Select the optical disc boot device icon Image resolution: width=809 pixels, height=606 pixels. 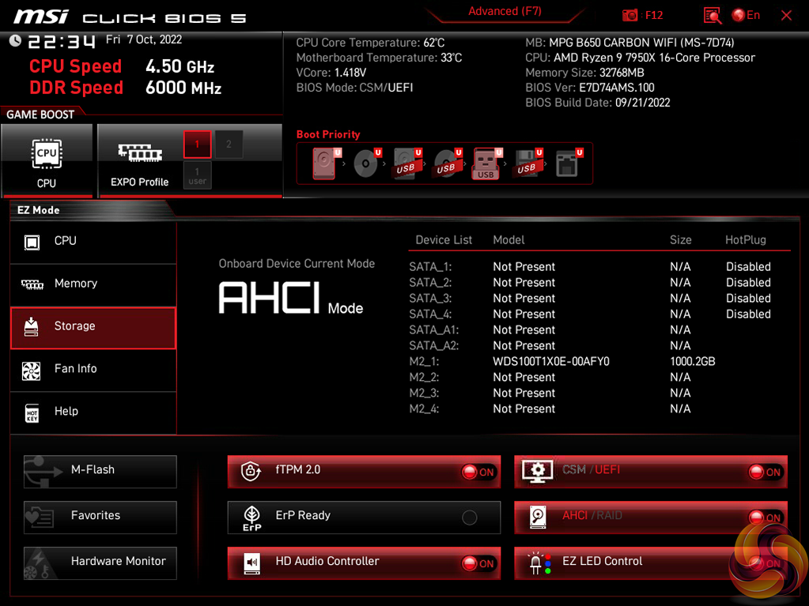click(367, 164)
